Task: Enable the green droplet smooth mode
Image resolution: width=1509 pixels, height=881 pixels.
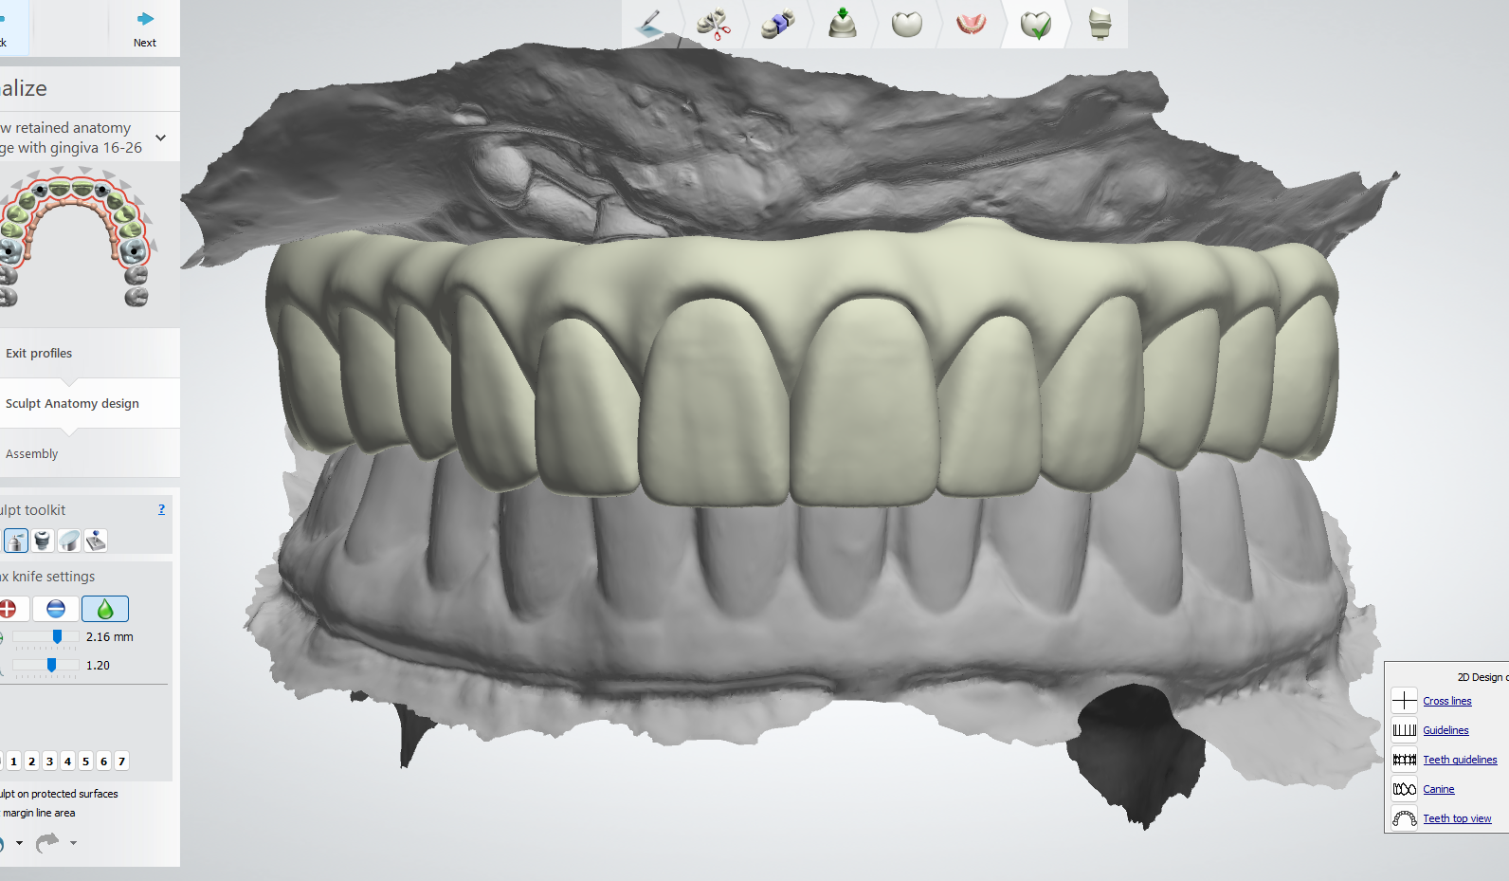Action: point(105,609)
